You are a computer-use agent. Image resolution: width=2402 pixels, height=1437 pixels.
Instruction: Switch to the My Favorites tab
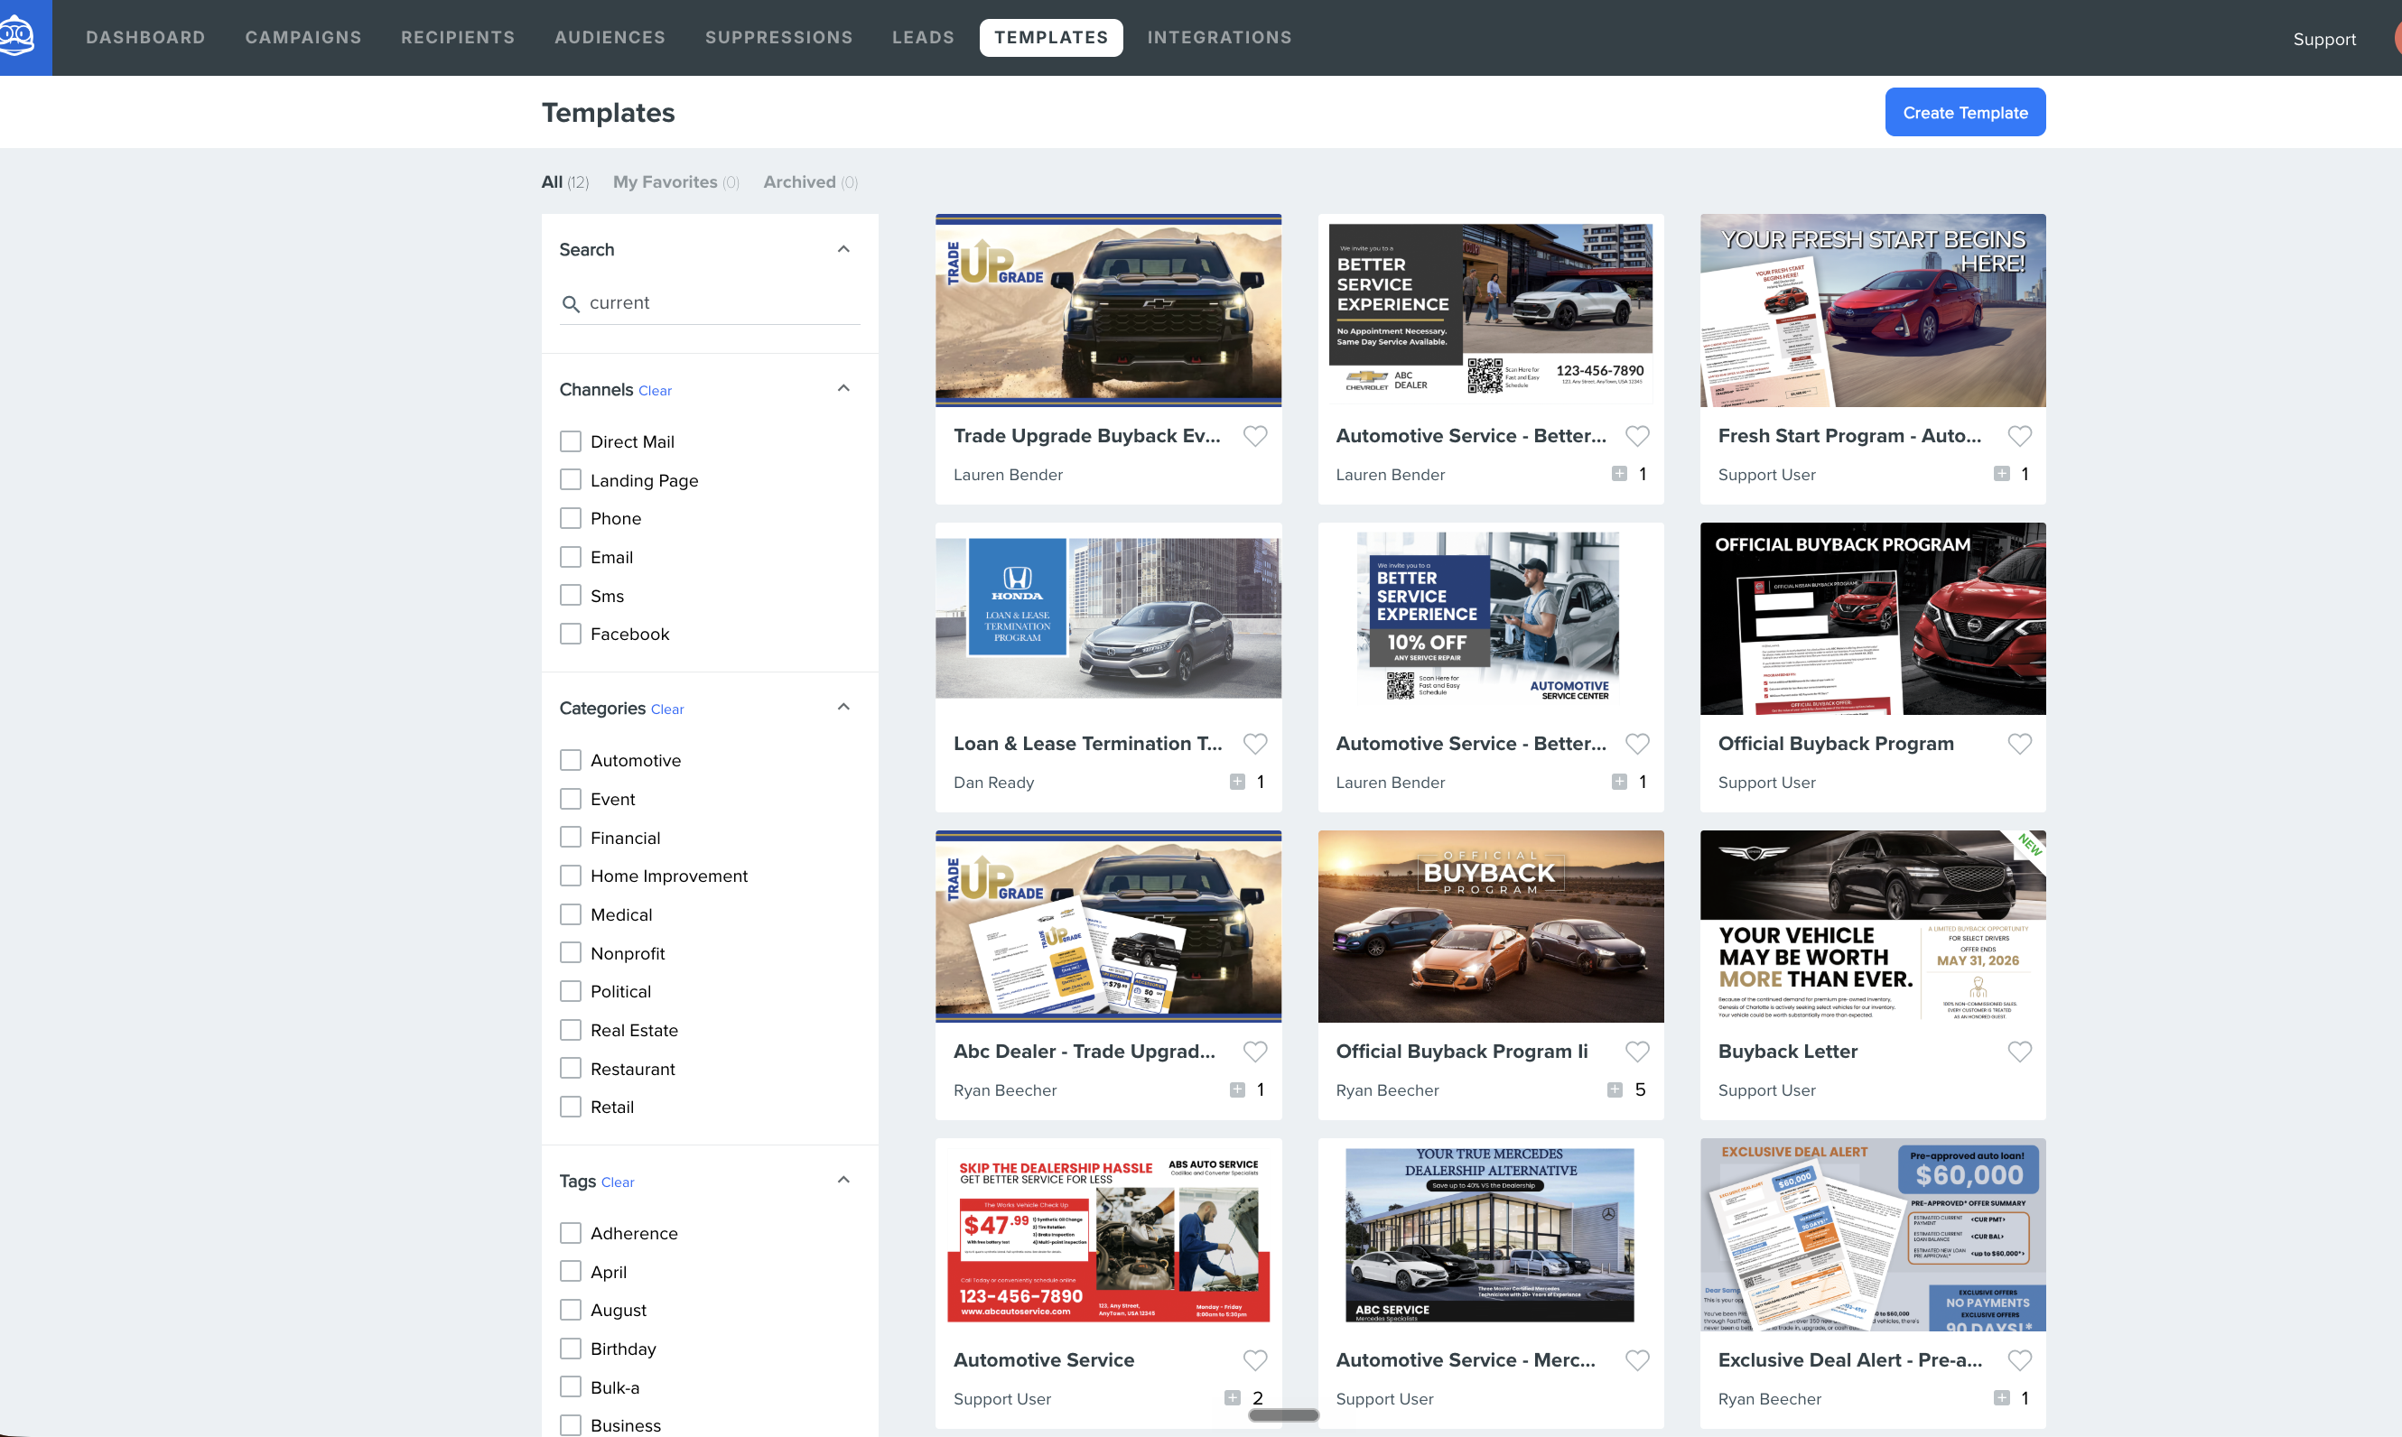[x=676, y=182]
